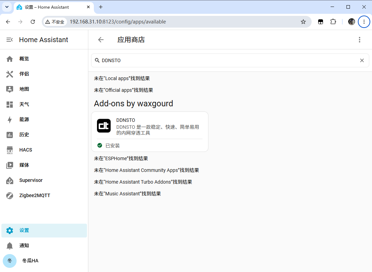
Task: Open a new browser tab
Action: [101, 7]
